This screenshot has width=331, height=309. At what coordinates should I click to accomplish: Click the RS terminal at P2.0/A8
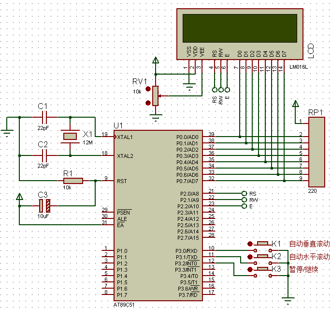point(244,193)
